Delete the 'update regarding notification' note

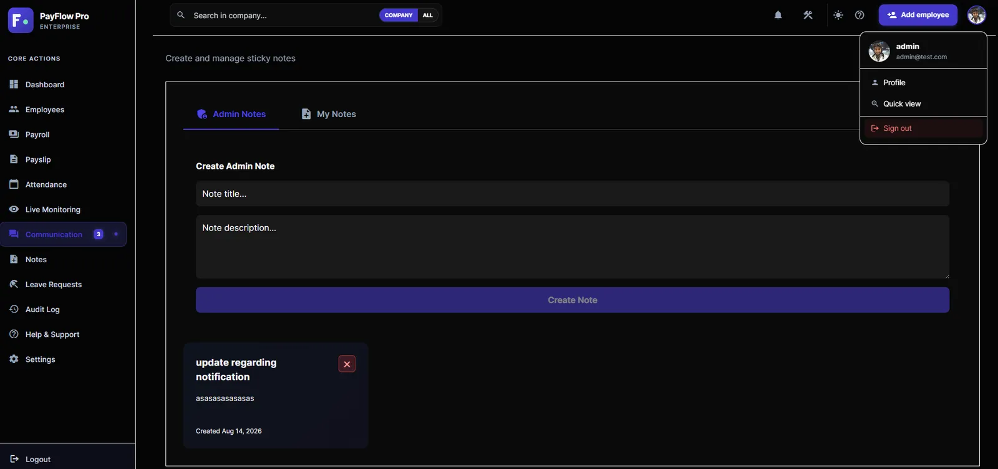click(x=347, y=364)
